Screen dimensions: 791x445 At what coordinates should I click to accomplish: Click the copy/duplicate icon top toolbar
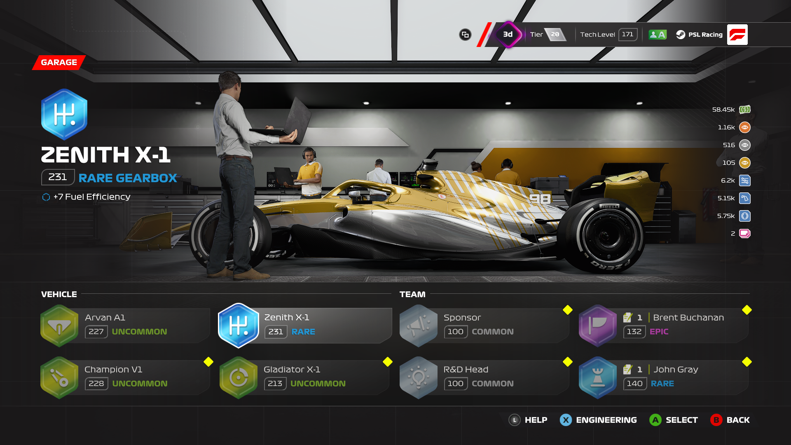pyautogui.click(x=466, y=34)
